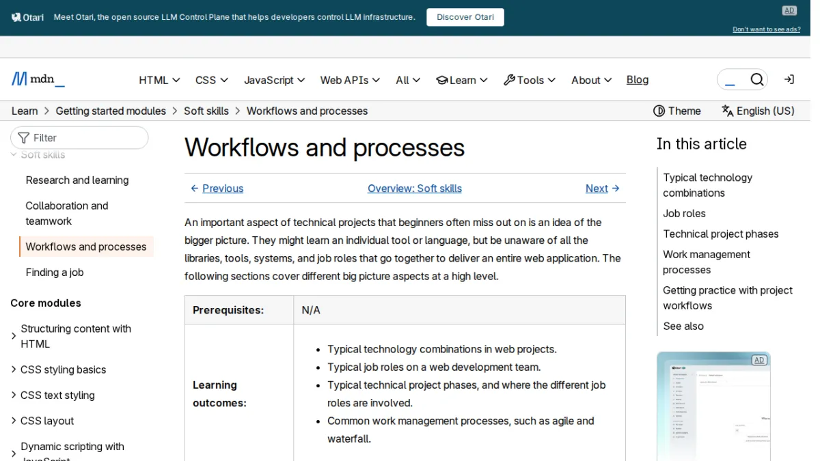Open the About menu
The width and height of the screenshot is (820, 461).
coord(592,80)
